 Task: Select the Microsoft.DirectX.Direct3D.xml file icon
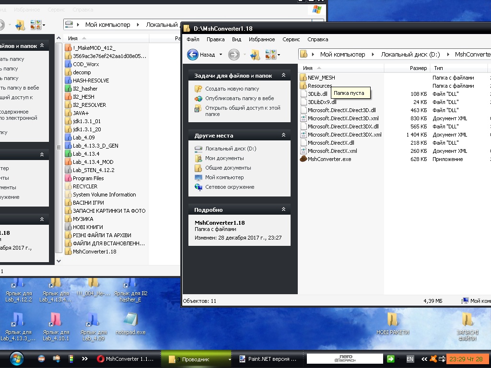pos(303,118)
